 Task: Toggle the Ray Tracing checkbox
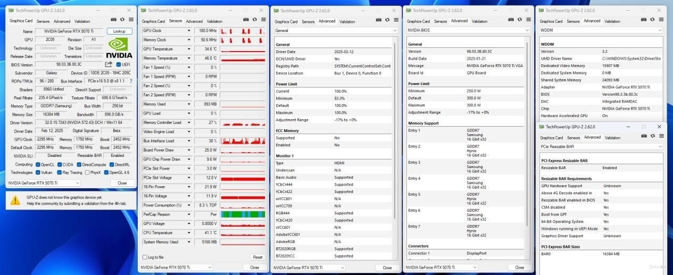(x=60, y=172)
